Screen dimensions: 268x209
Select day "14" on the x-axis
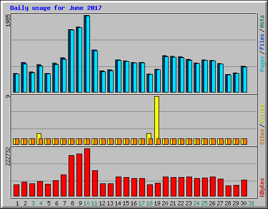(x=118, y=203)
